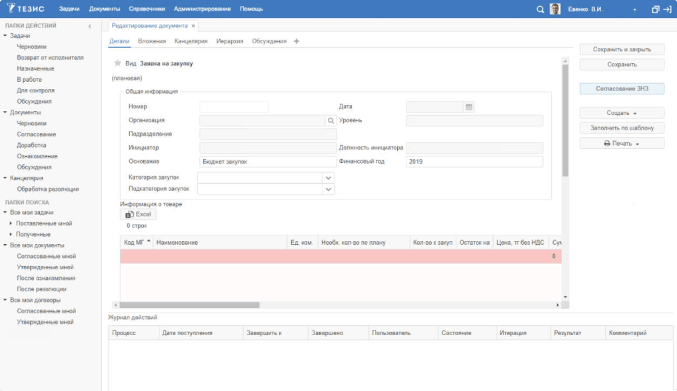Click the favorite star next to Вид
The width and height of the screenshot is (677, 391).
tap(117, 63)
